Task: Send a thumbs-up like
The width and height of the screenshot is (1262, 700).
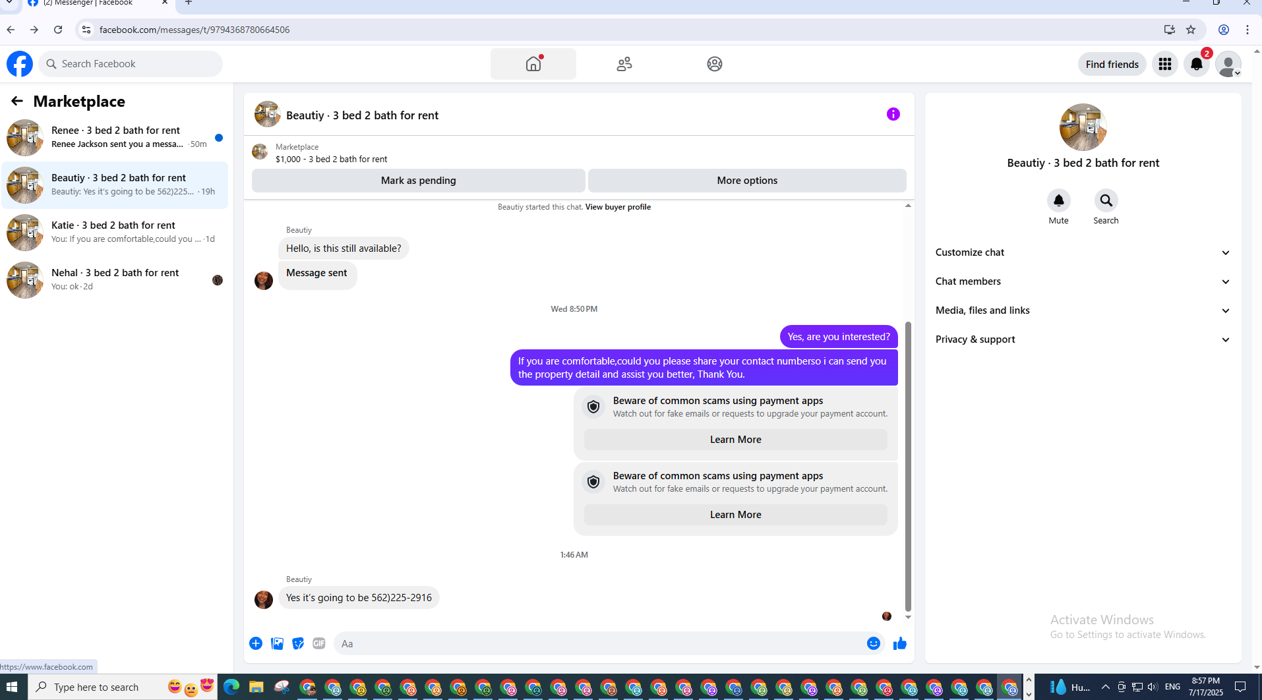Action: [899, 643]
